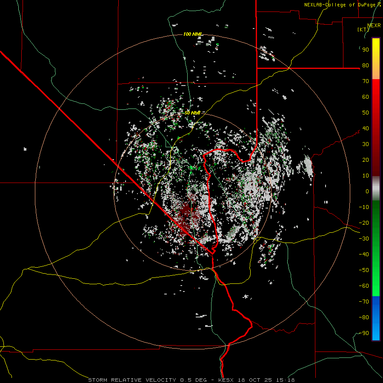The image size is (383, 383).
Task: Select the 40 value on the velocity scale
Action: pyautogui.click(x=366, y=129)
